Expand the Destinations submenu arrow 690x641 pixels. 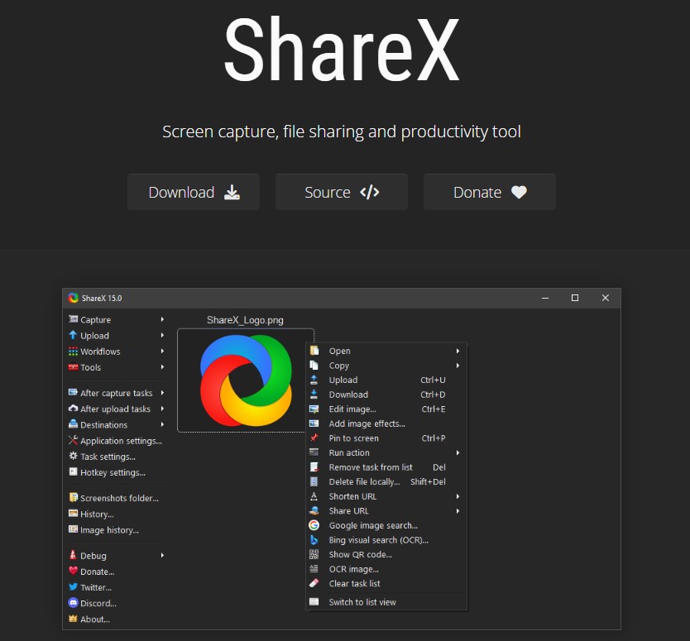[162, 424]
